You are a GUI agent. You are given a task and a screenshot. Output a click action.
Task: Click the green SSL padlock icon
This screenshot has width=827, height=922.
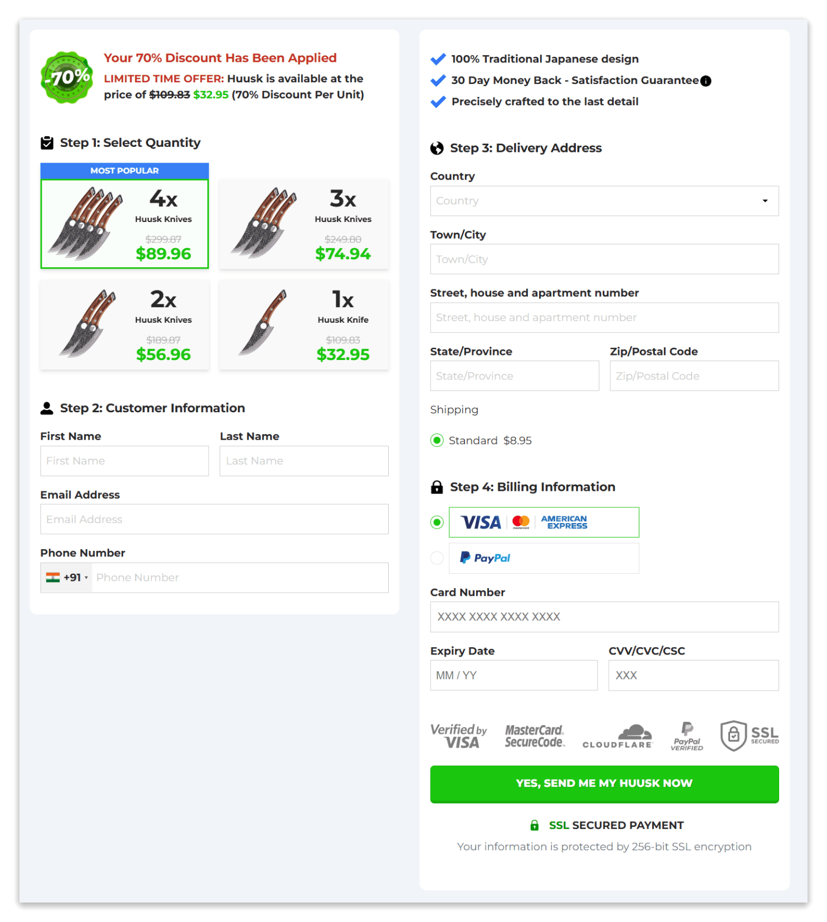534,825
